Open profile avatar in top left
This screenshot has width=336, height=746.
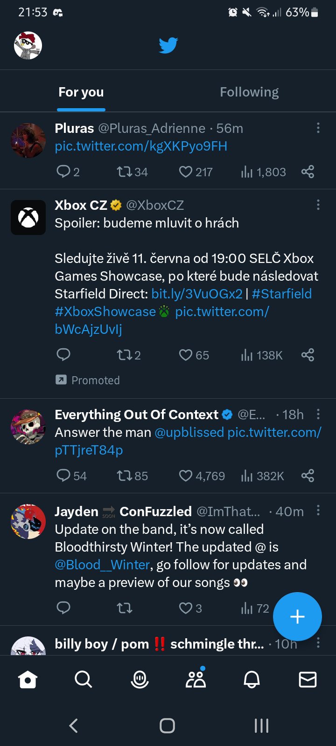click(28, 46)
